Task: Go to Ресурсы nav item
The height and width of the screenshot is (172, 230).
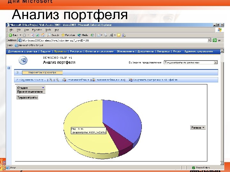Action: [x=76, y=51]
